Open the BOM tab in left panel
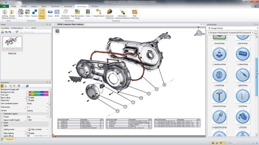259x145 pixels. 34,28
